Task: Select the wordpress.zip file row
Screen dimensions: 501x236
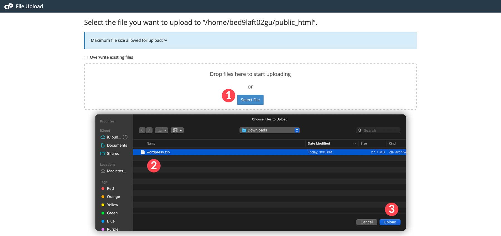Action: coord(269,152)
